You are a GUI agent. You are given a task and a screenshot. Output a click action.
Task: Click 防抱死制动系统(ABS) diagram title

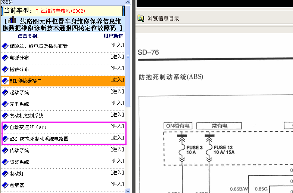click(171, 77)
